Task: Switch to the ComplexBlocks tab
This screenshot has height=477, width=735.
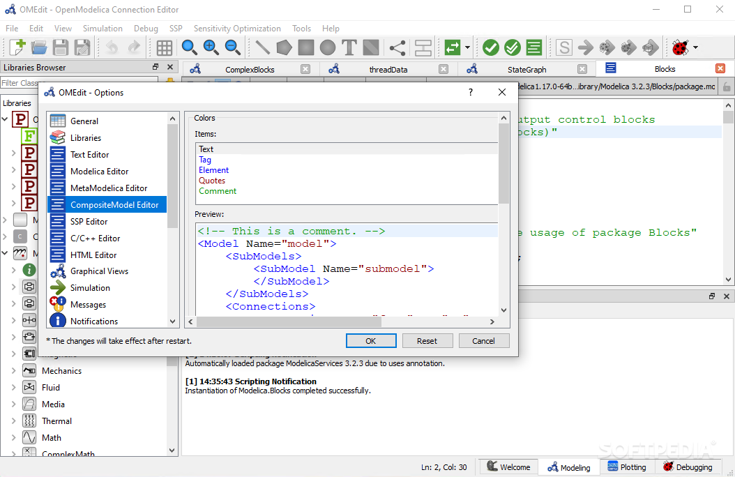Action: pos(250,69)
